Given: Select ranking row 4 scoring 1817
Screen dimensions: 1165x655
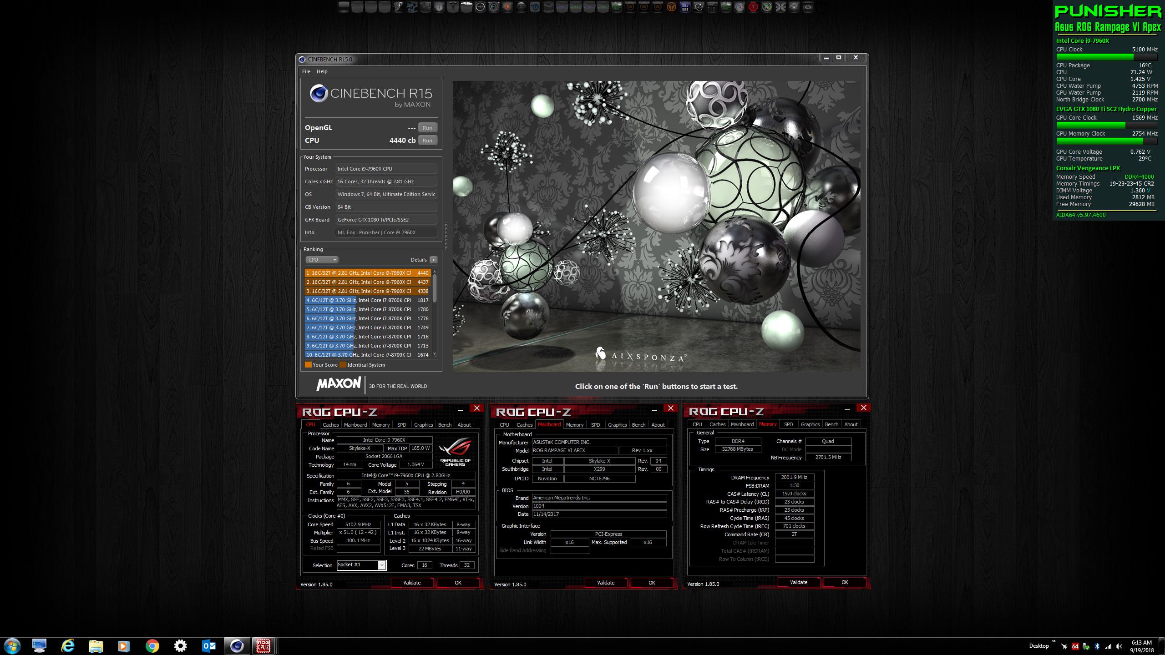Looking at the screenshot, I should [368, 300].
